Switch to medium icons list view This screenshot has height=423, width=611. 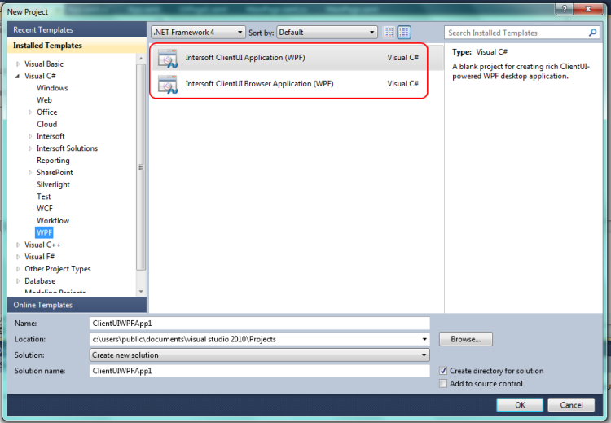[x=404, y=33]
